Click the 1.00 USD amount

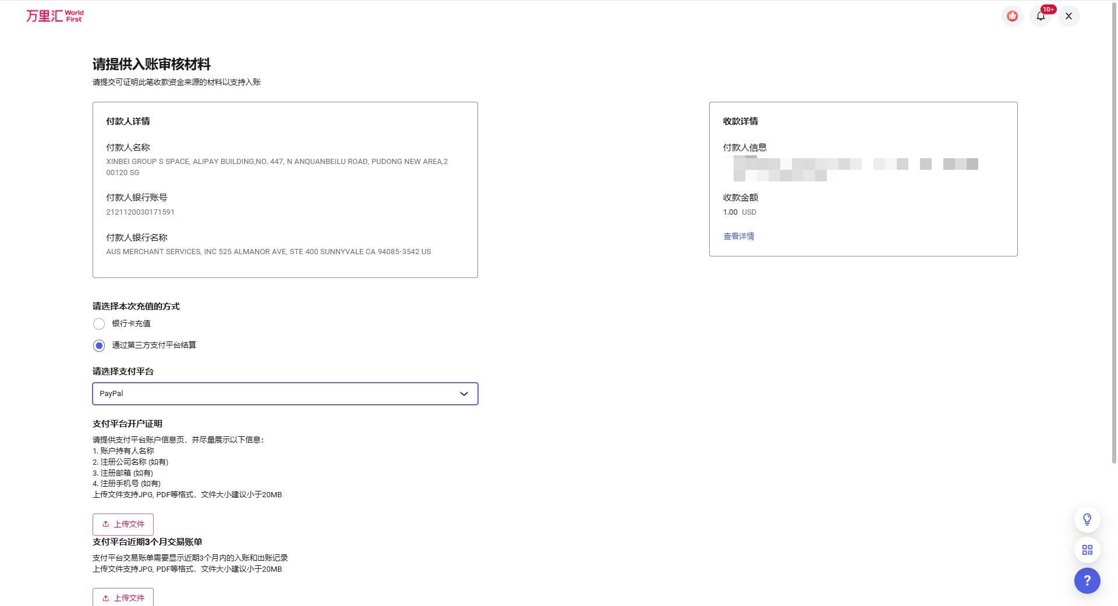pyautogui.click(x=740, y=212)
